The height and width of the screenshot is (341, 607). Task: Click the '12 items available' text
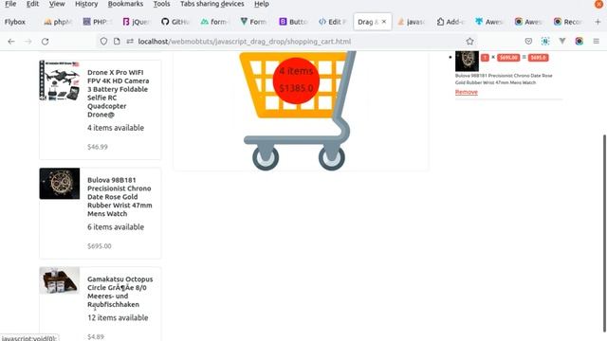(118, 318)
